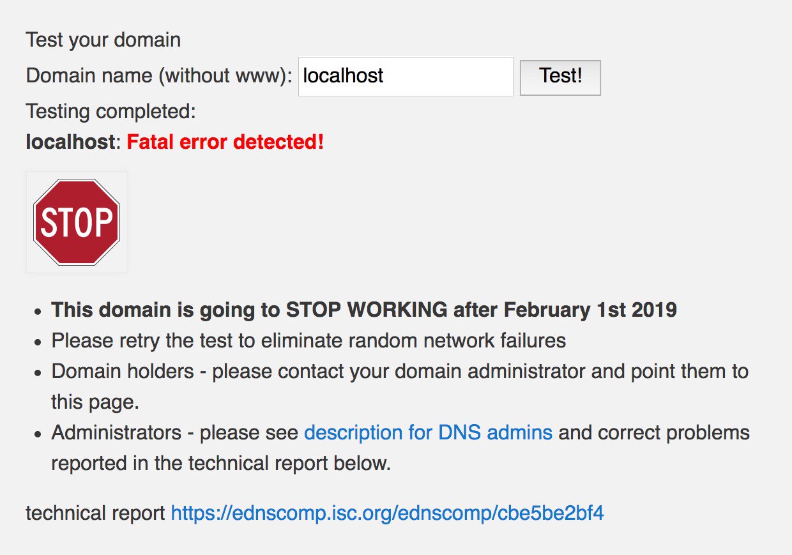This screenshot has height=555, width=792.
Task: Click the 'Domain name (without www):' label
Action: click(159, 76)
